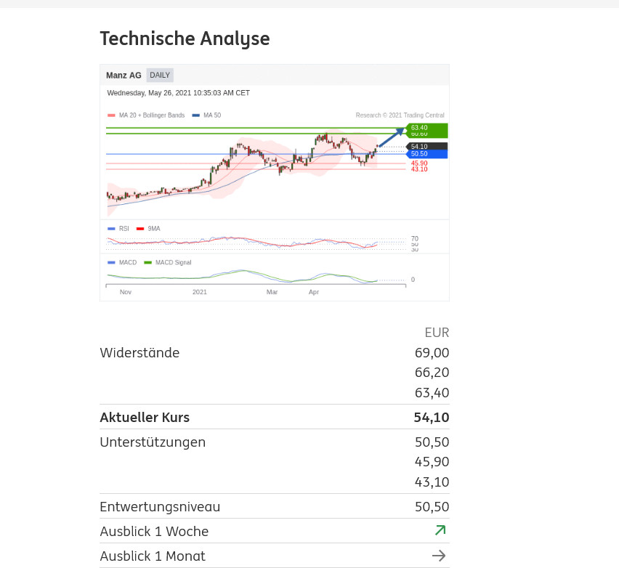
Task: Click the MA 20 + Bollinger Bands legend marker
Action: (111, 115)
